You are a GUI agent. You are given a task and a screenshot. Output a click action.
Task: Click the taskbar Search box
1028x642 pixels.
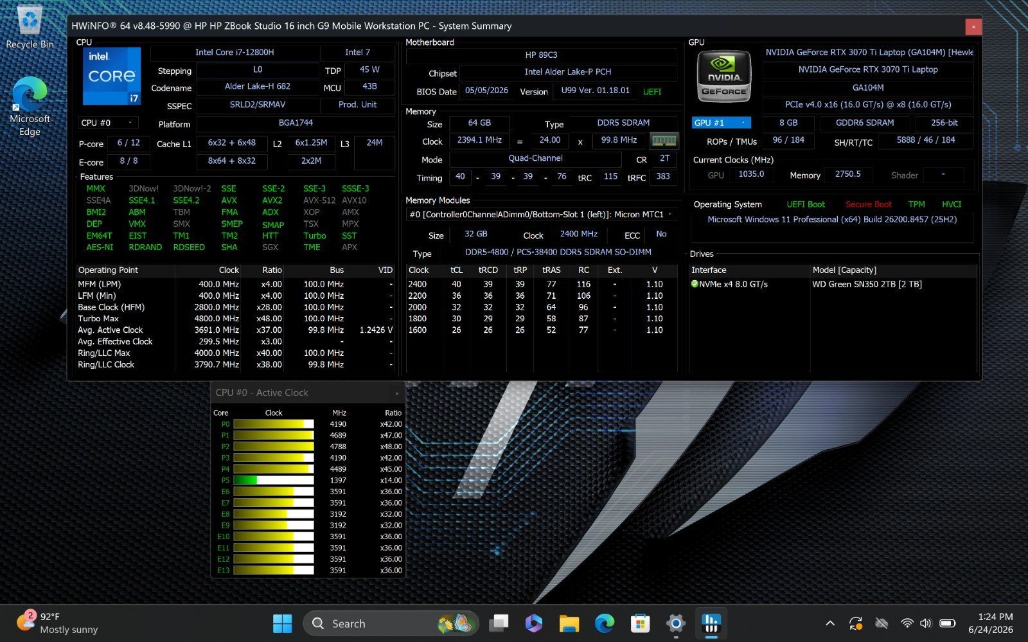click(x=391, y=623)
